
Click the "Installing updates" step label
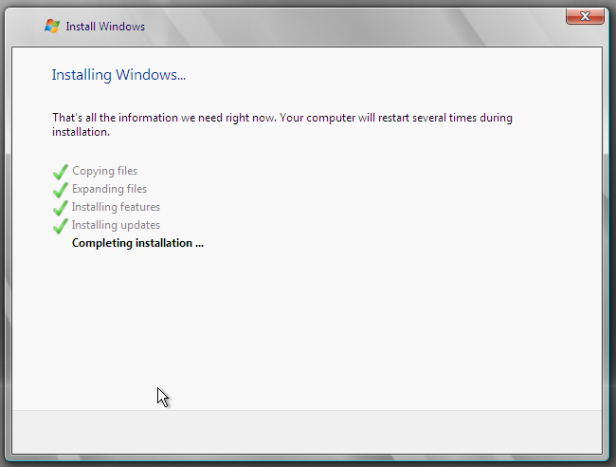[x=116, y=225]
